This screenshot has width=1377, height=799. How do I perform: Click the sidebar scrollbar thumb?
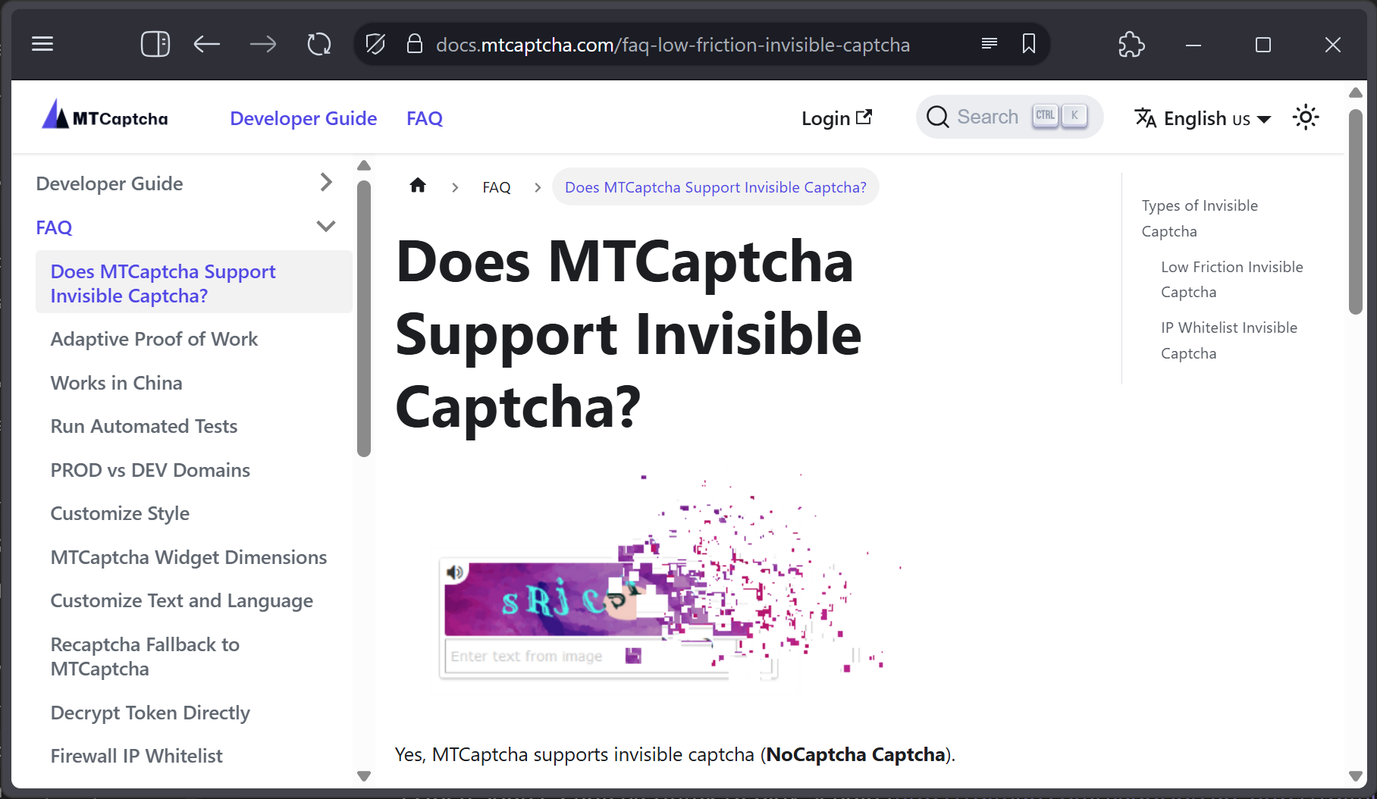point(364,318)
